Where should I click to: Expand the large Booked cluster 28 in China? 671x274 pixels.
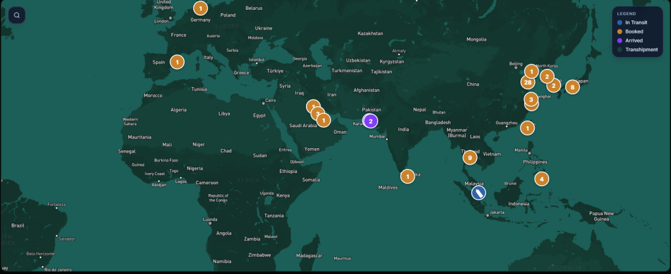coord(527,82)
